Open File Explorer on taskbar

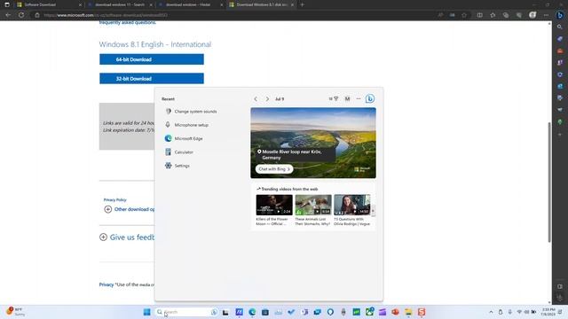pos(408,312)
